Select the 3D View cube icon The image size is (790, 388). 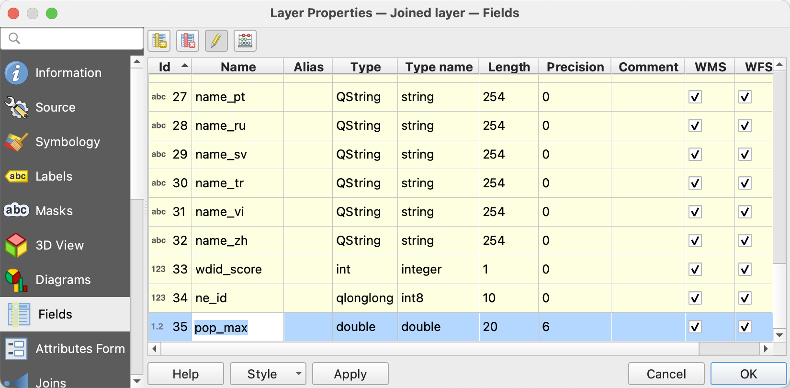pyautogui.click(x=16, y=245)
